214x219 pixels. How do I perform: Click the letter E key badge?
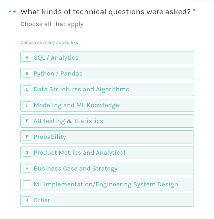point(27,121)
